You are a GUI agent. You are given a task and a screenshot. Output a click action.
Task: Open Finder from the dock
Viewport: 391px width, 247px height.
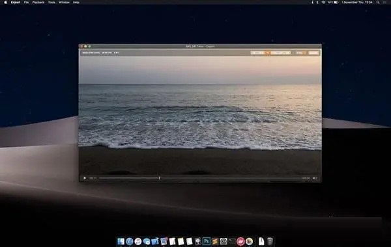click(x=121, y=241)
